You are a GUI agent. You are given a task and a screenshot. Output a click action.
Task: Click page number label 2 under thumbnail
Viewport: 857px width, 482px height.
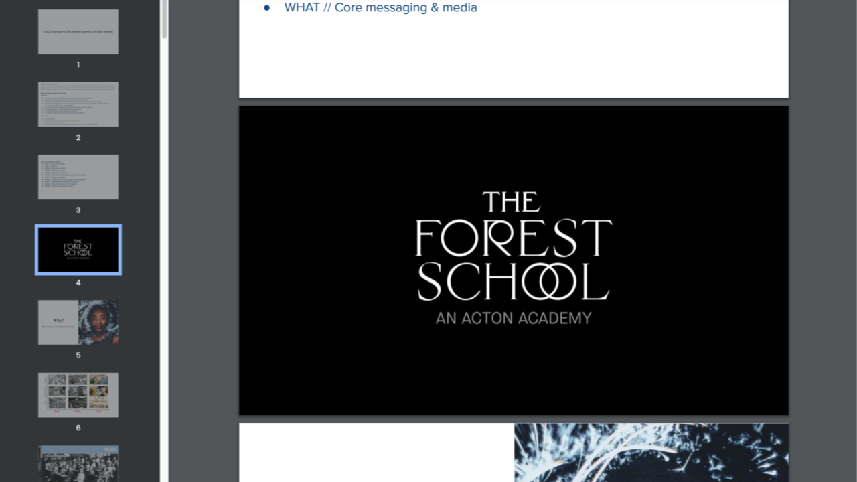[x=78, y=137]
